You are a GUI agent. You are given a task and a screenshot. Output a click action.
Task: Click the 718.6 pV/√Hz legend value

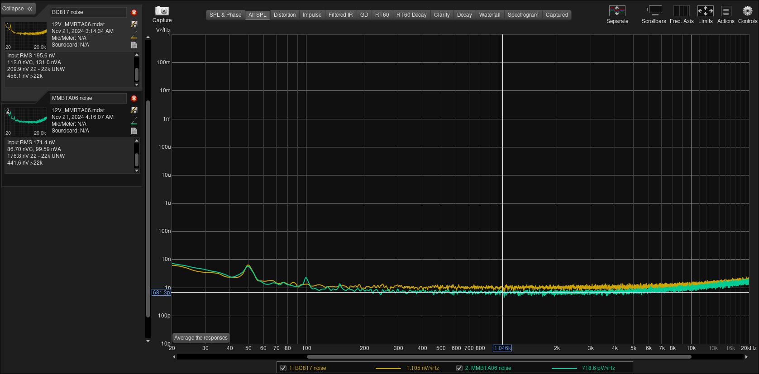(x=598, y=368)
